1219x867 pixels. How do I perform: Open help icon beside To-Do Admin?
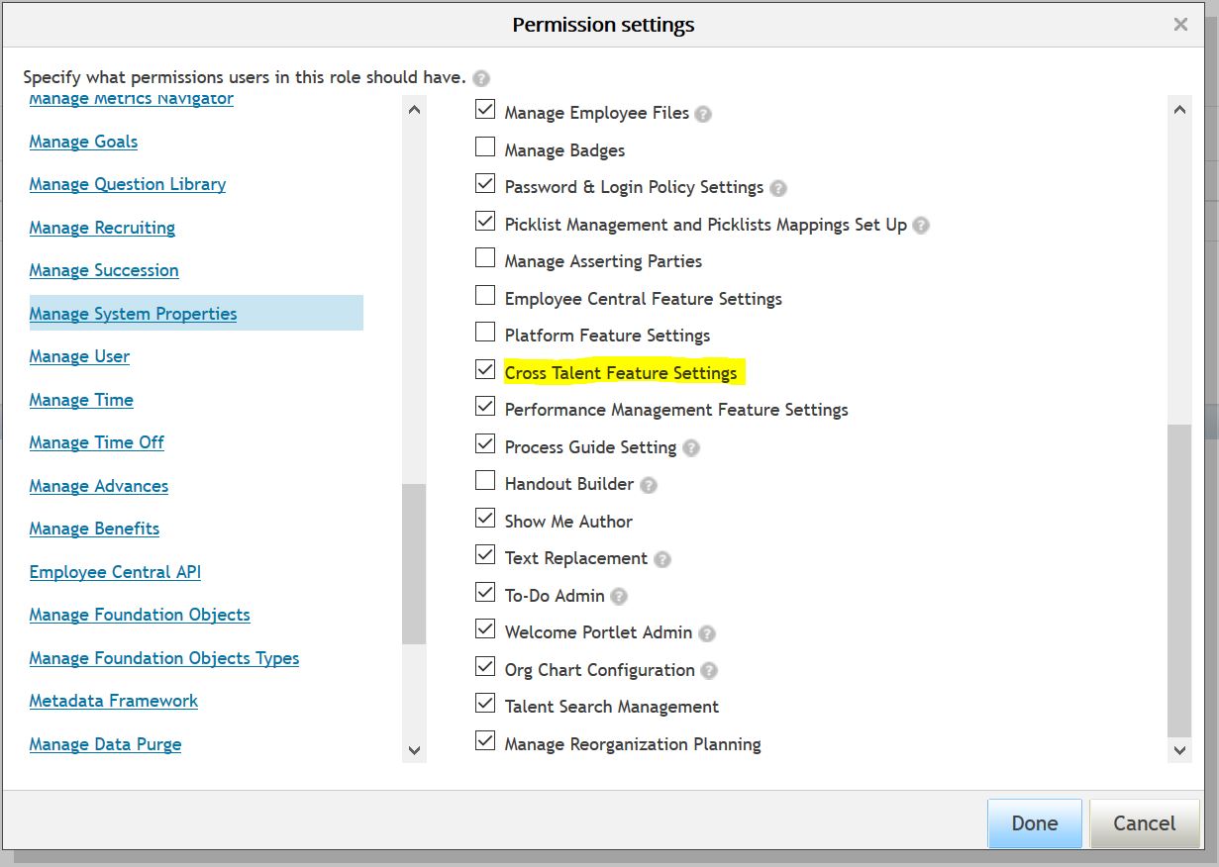point(619,597)
